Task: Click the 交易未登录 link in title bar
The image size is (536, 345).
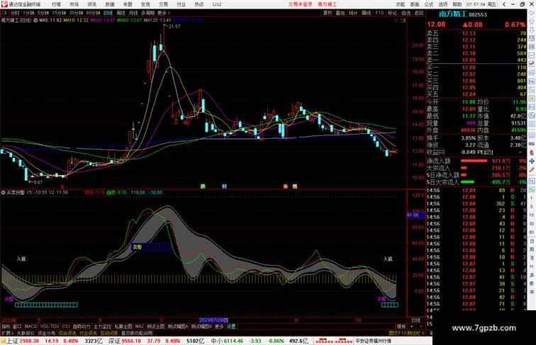Action: click(300, 4)
